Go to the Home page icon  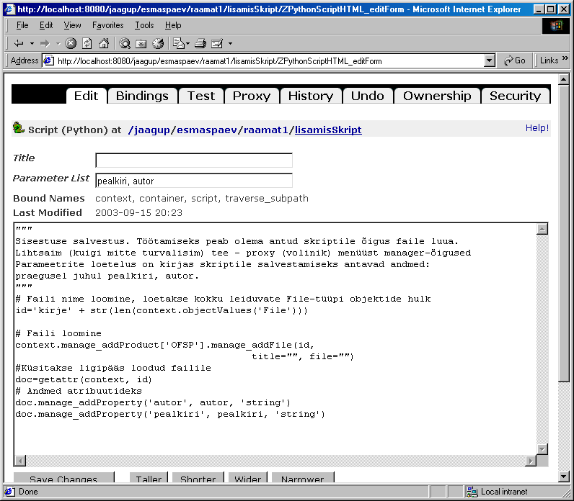click(103, 43)
